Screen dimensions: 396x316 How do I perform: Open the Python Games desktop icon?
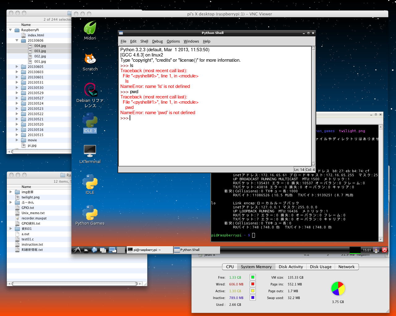pyautogui.click(x=90, y=213)
